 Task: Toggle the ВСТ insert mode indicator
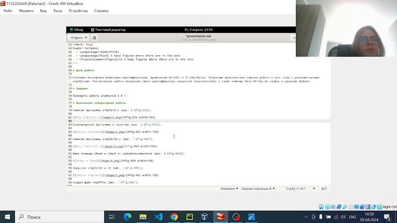[x=324, y=188]
